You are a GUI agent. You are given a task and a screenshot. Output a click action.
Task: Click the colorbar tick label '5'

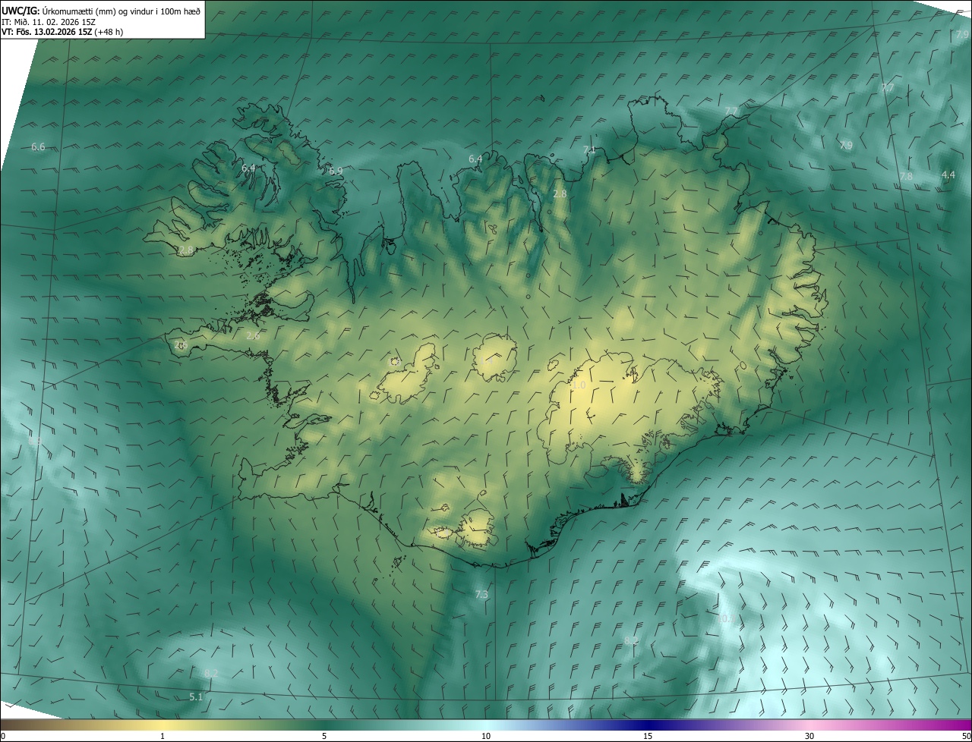324,736
